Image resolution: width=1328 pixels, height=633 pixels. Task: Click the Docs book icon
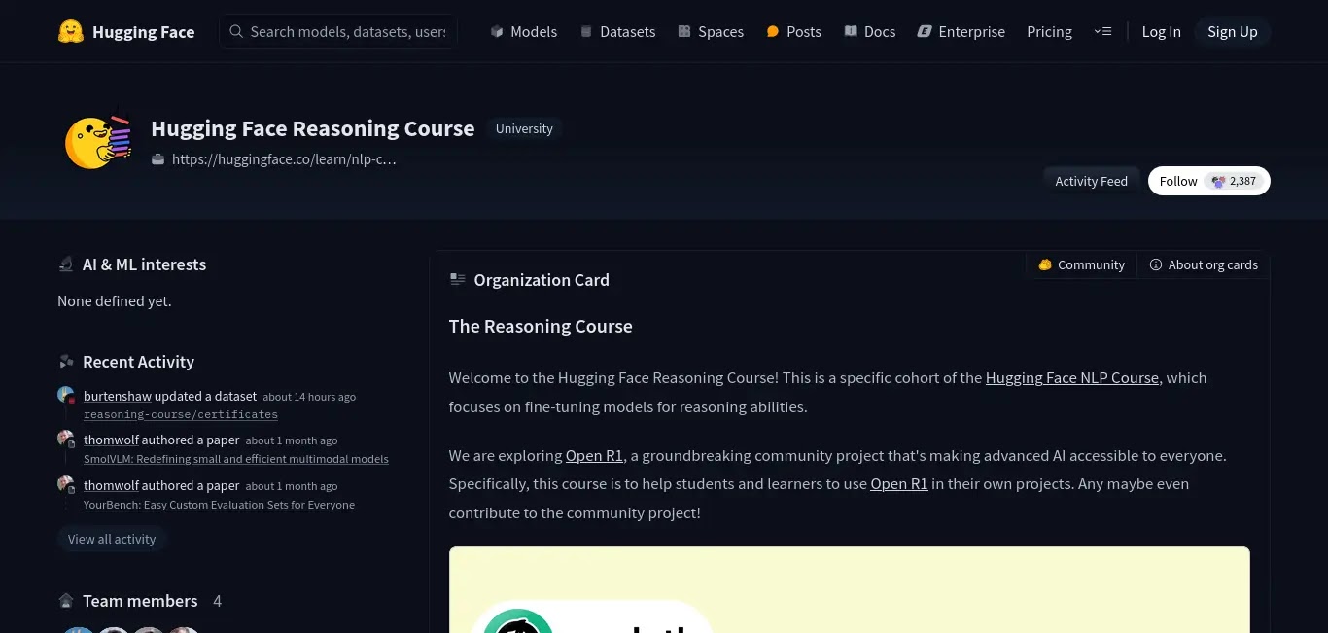tap(851, 31)
